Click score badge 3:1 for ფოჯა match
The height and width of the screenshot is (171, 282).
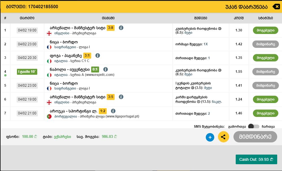coord(87,55)
